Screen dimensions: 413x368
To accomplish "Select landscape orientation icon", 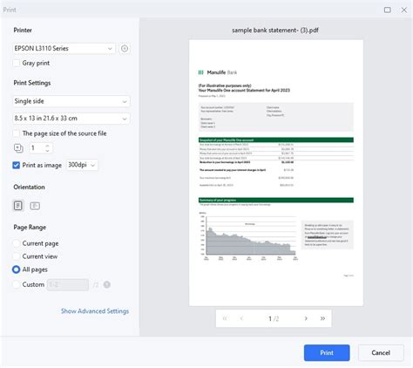I will coord(35,206).
